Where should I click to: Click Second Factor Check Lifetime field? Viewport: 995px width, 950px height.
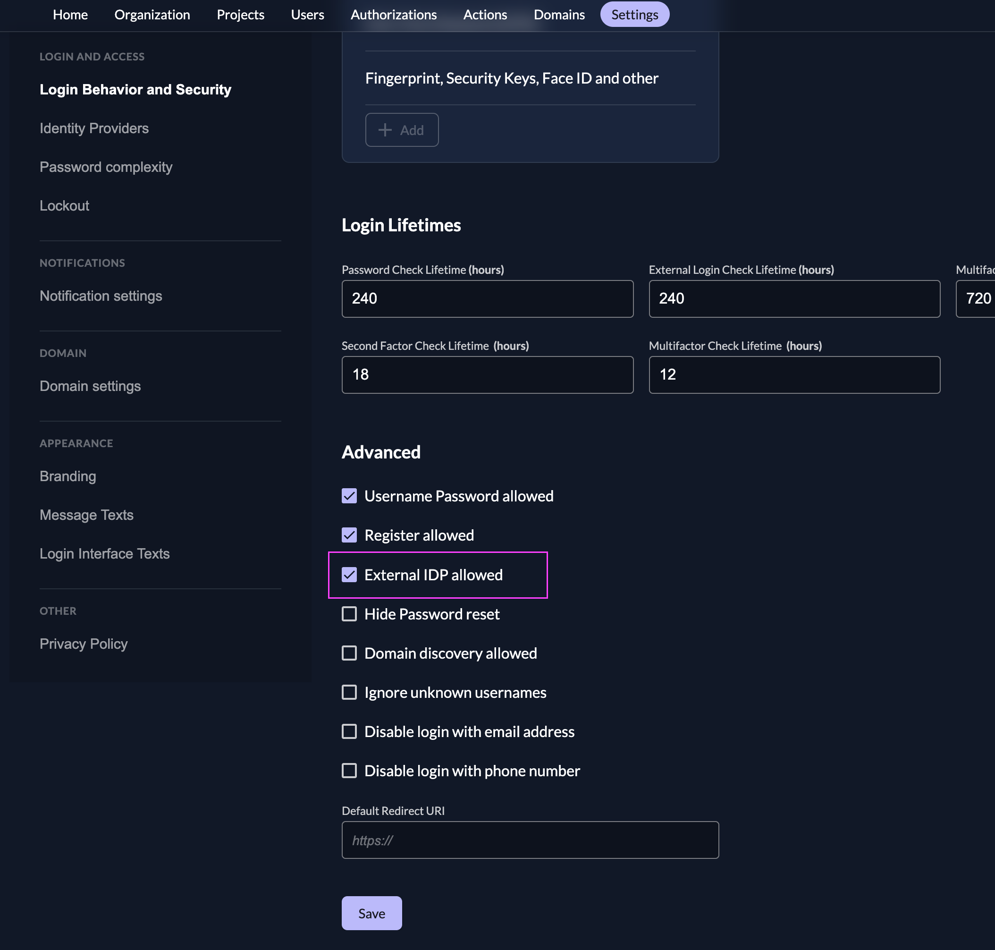(487, 375)
